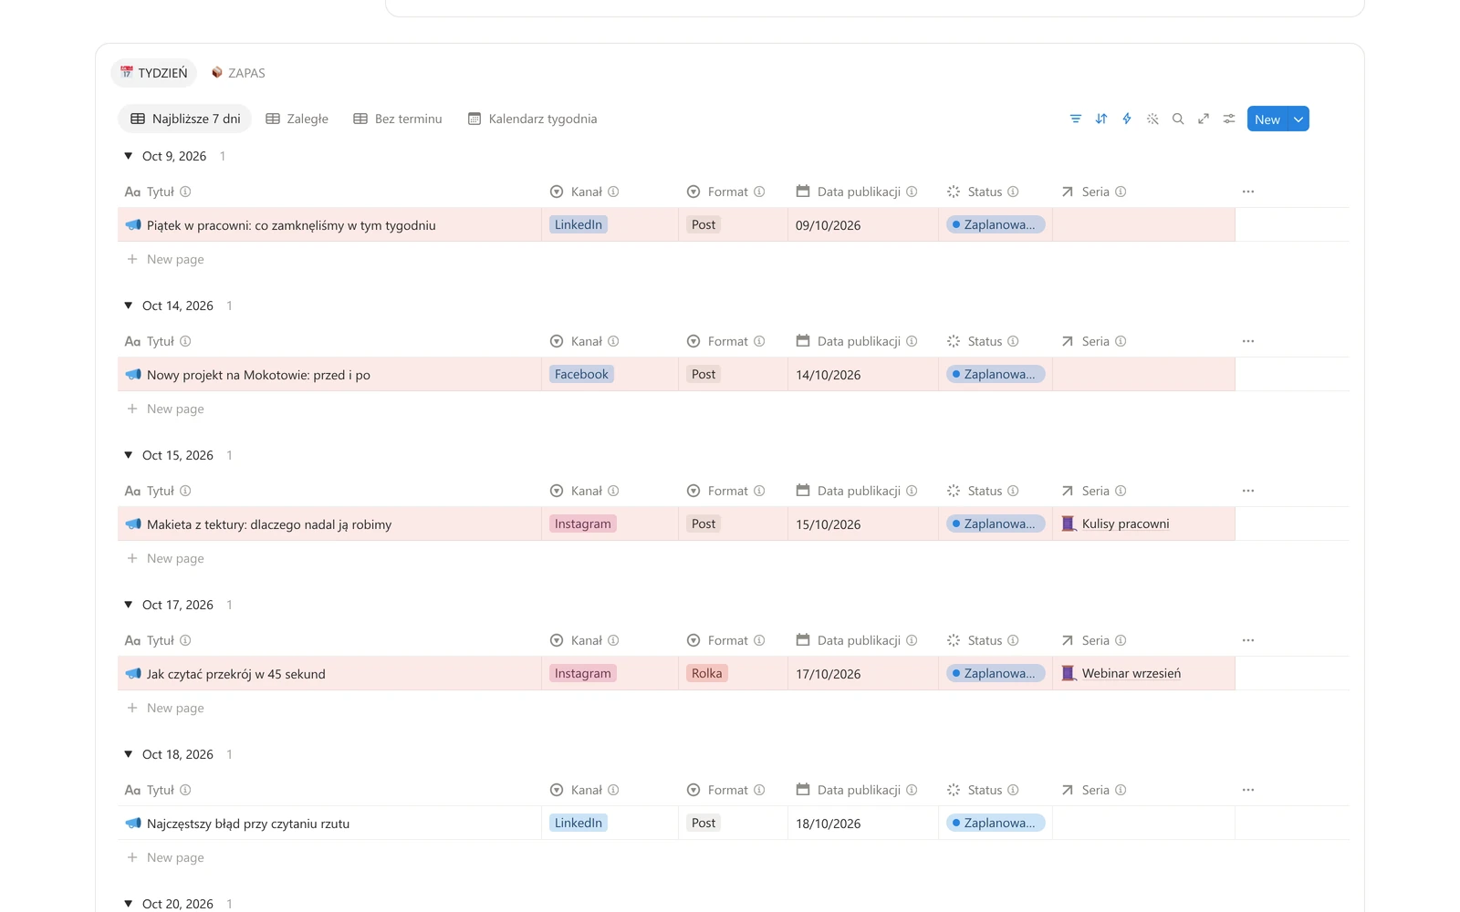Select the ZAPAS tab
This screenshot has width=1460, height=912.
point(238,73)
